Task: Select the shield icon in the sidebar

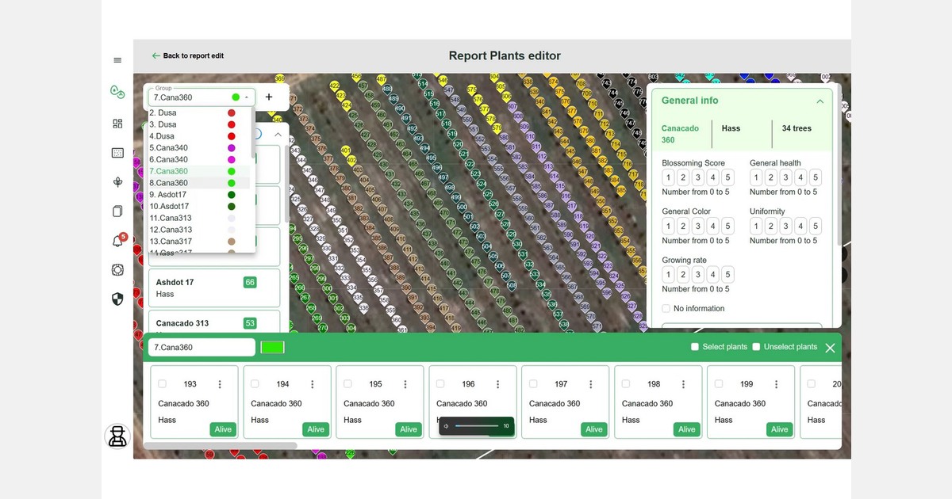Action: point(117,299)
